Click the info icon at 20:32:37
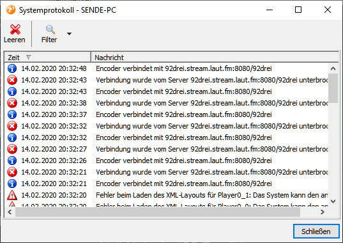This screenshot has height=243, width=343. click(12, 114)
